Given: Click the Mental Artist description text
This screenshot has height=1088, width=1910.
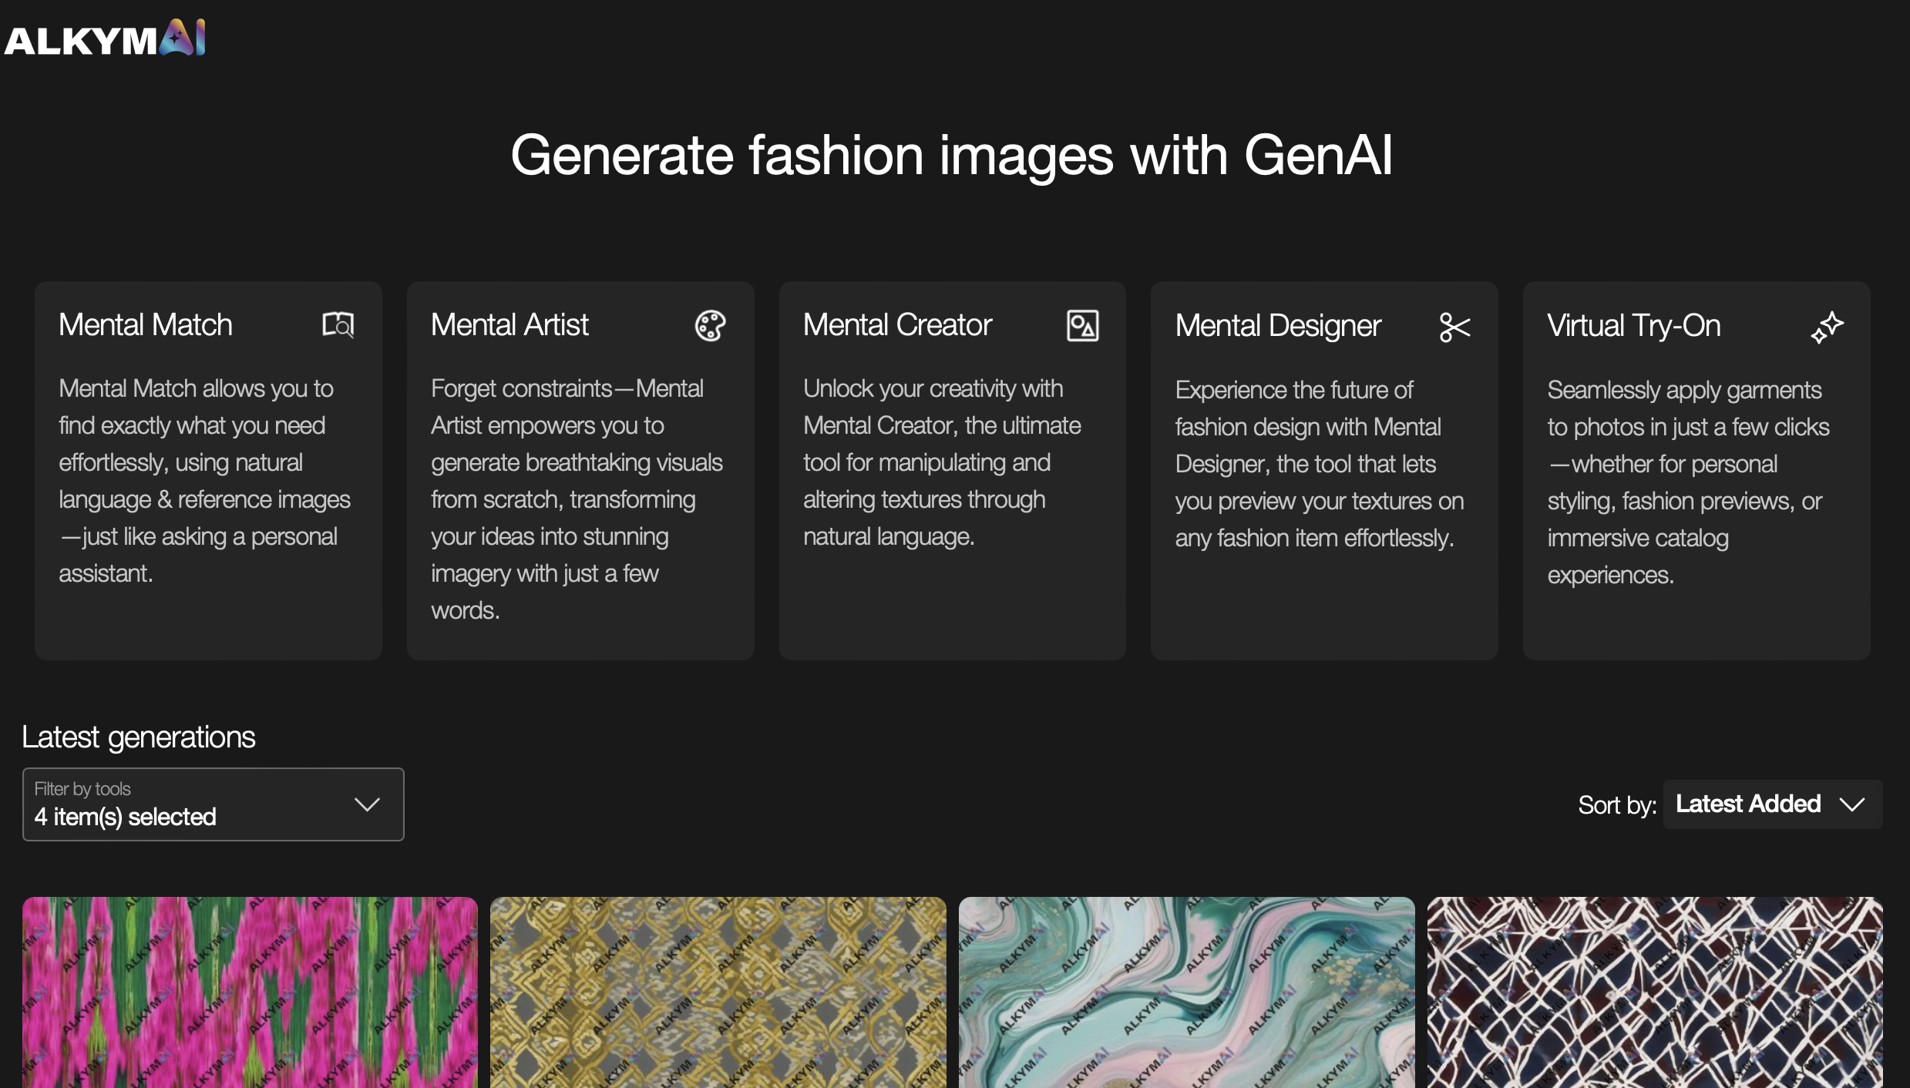Looking at the screenshot, I should tap(577, 499).
